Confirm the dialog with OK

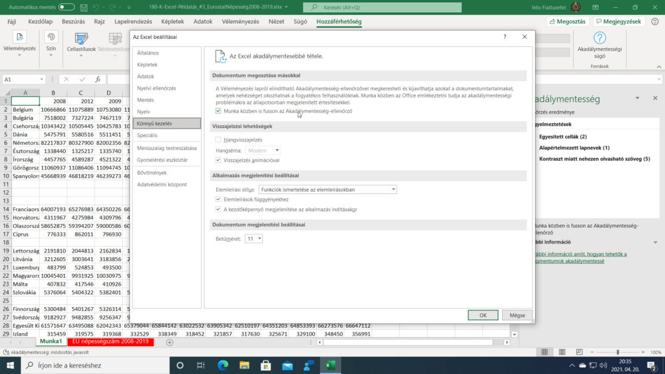[x=483, y=315]
